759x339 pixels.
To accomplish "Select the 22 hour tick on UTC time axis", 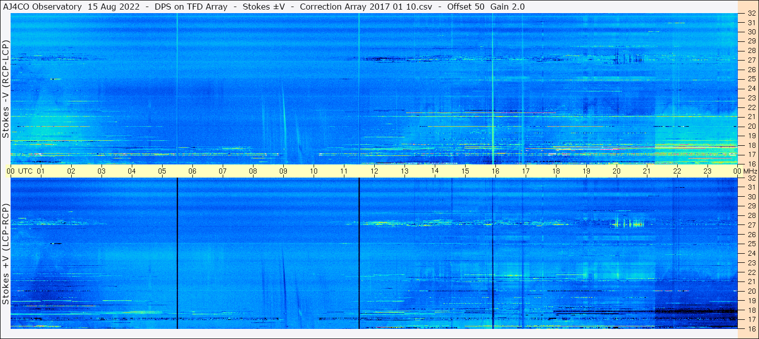I will coord(677,171).
